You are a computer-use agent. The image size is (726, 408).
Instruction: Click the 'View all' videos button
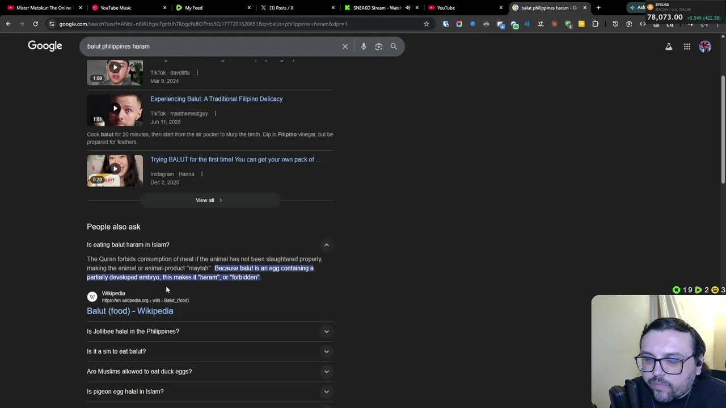209,200
